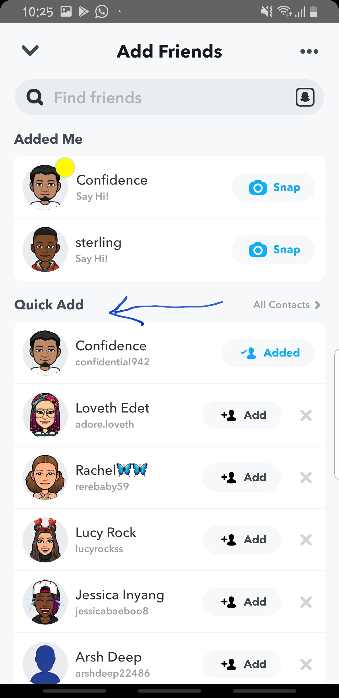Tap the Snapcode scan icon in search bar
The image size is (339, 698).
pos(305,97)
